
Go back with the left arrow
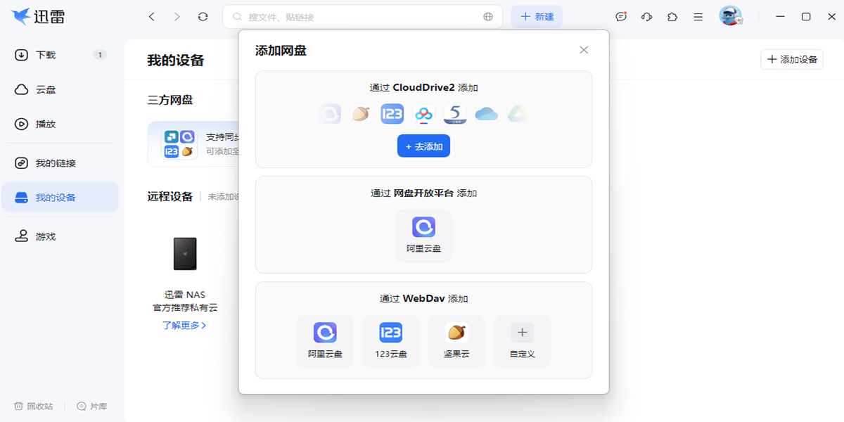point(151,17)
